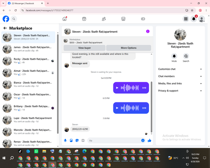Open the Marketplace storefront icon
This screenshot has height=168, width=210.
123,19
